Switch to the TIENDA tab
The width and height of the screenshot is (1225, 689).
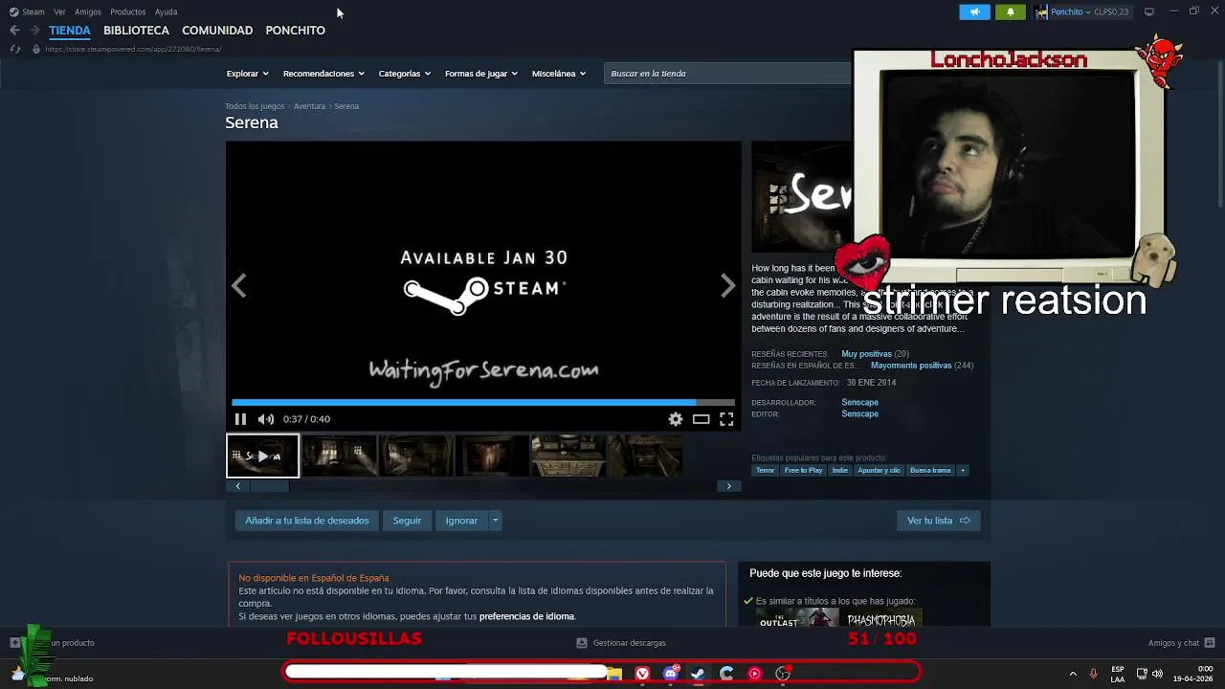70,31
